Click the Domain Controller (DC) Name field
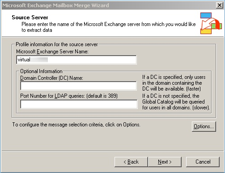The height and width of the screenshot is (173, 225). click(x=78, y=86)
